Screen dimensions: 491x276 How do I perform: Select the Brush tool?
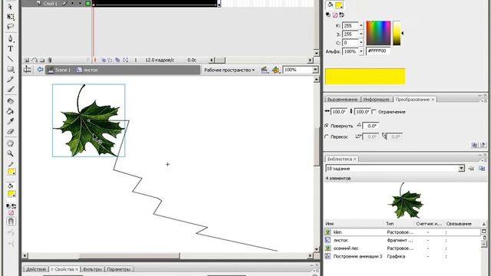point(10,89)
